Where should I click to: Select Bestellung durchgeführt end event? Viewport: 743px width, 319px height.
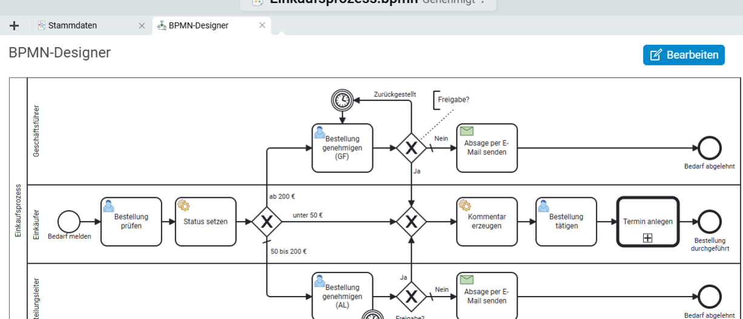point(709,222)
